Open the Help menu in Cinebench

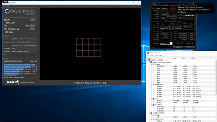pos(8,6)
